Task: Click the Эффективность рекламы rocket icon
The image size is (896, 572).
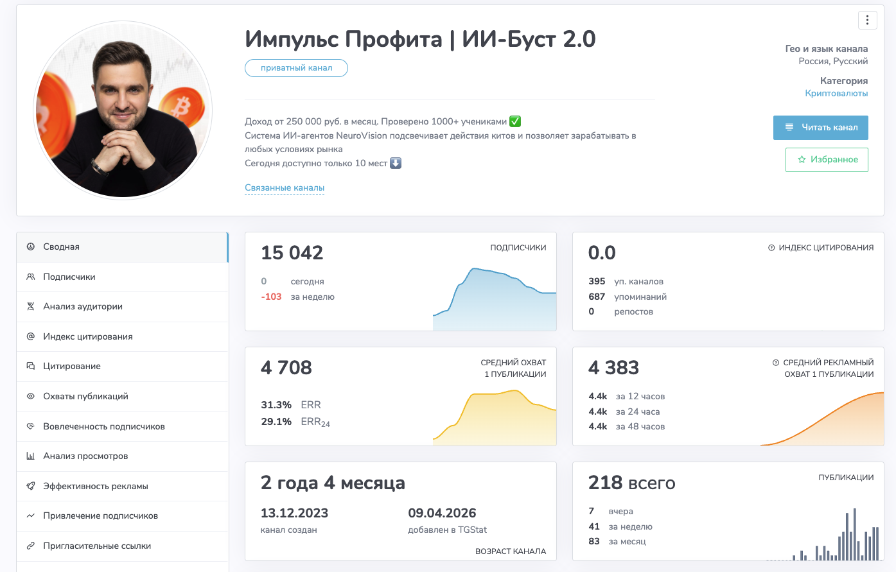Action: [x=30, y=486]
